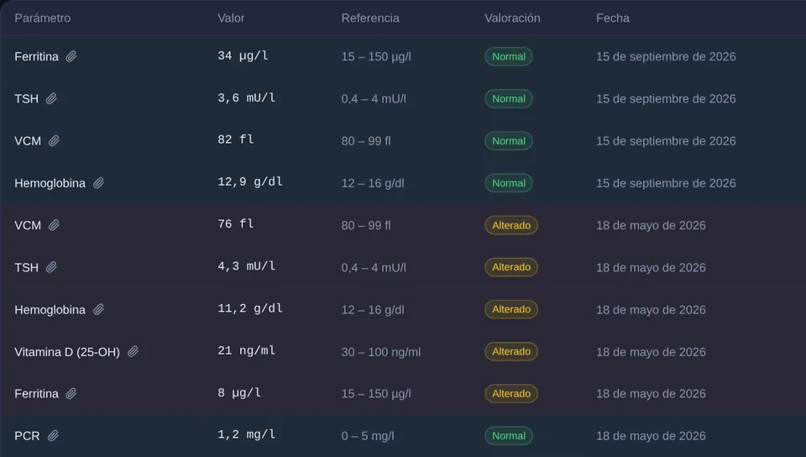Click paperclip icon next to VCM 76 fl
Image resolution: width=806 pixels, height=457 pixels.
coord(54,225)
